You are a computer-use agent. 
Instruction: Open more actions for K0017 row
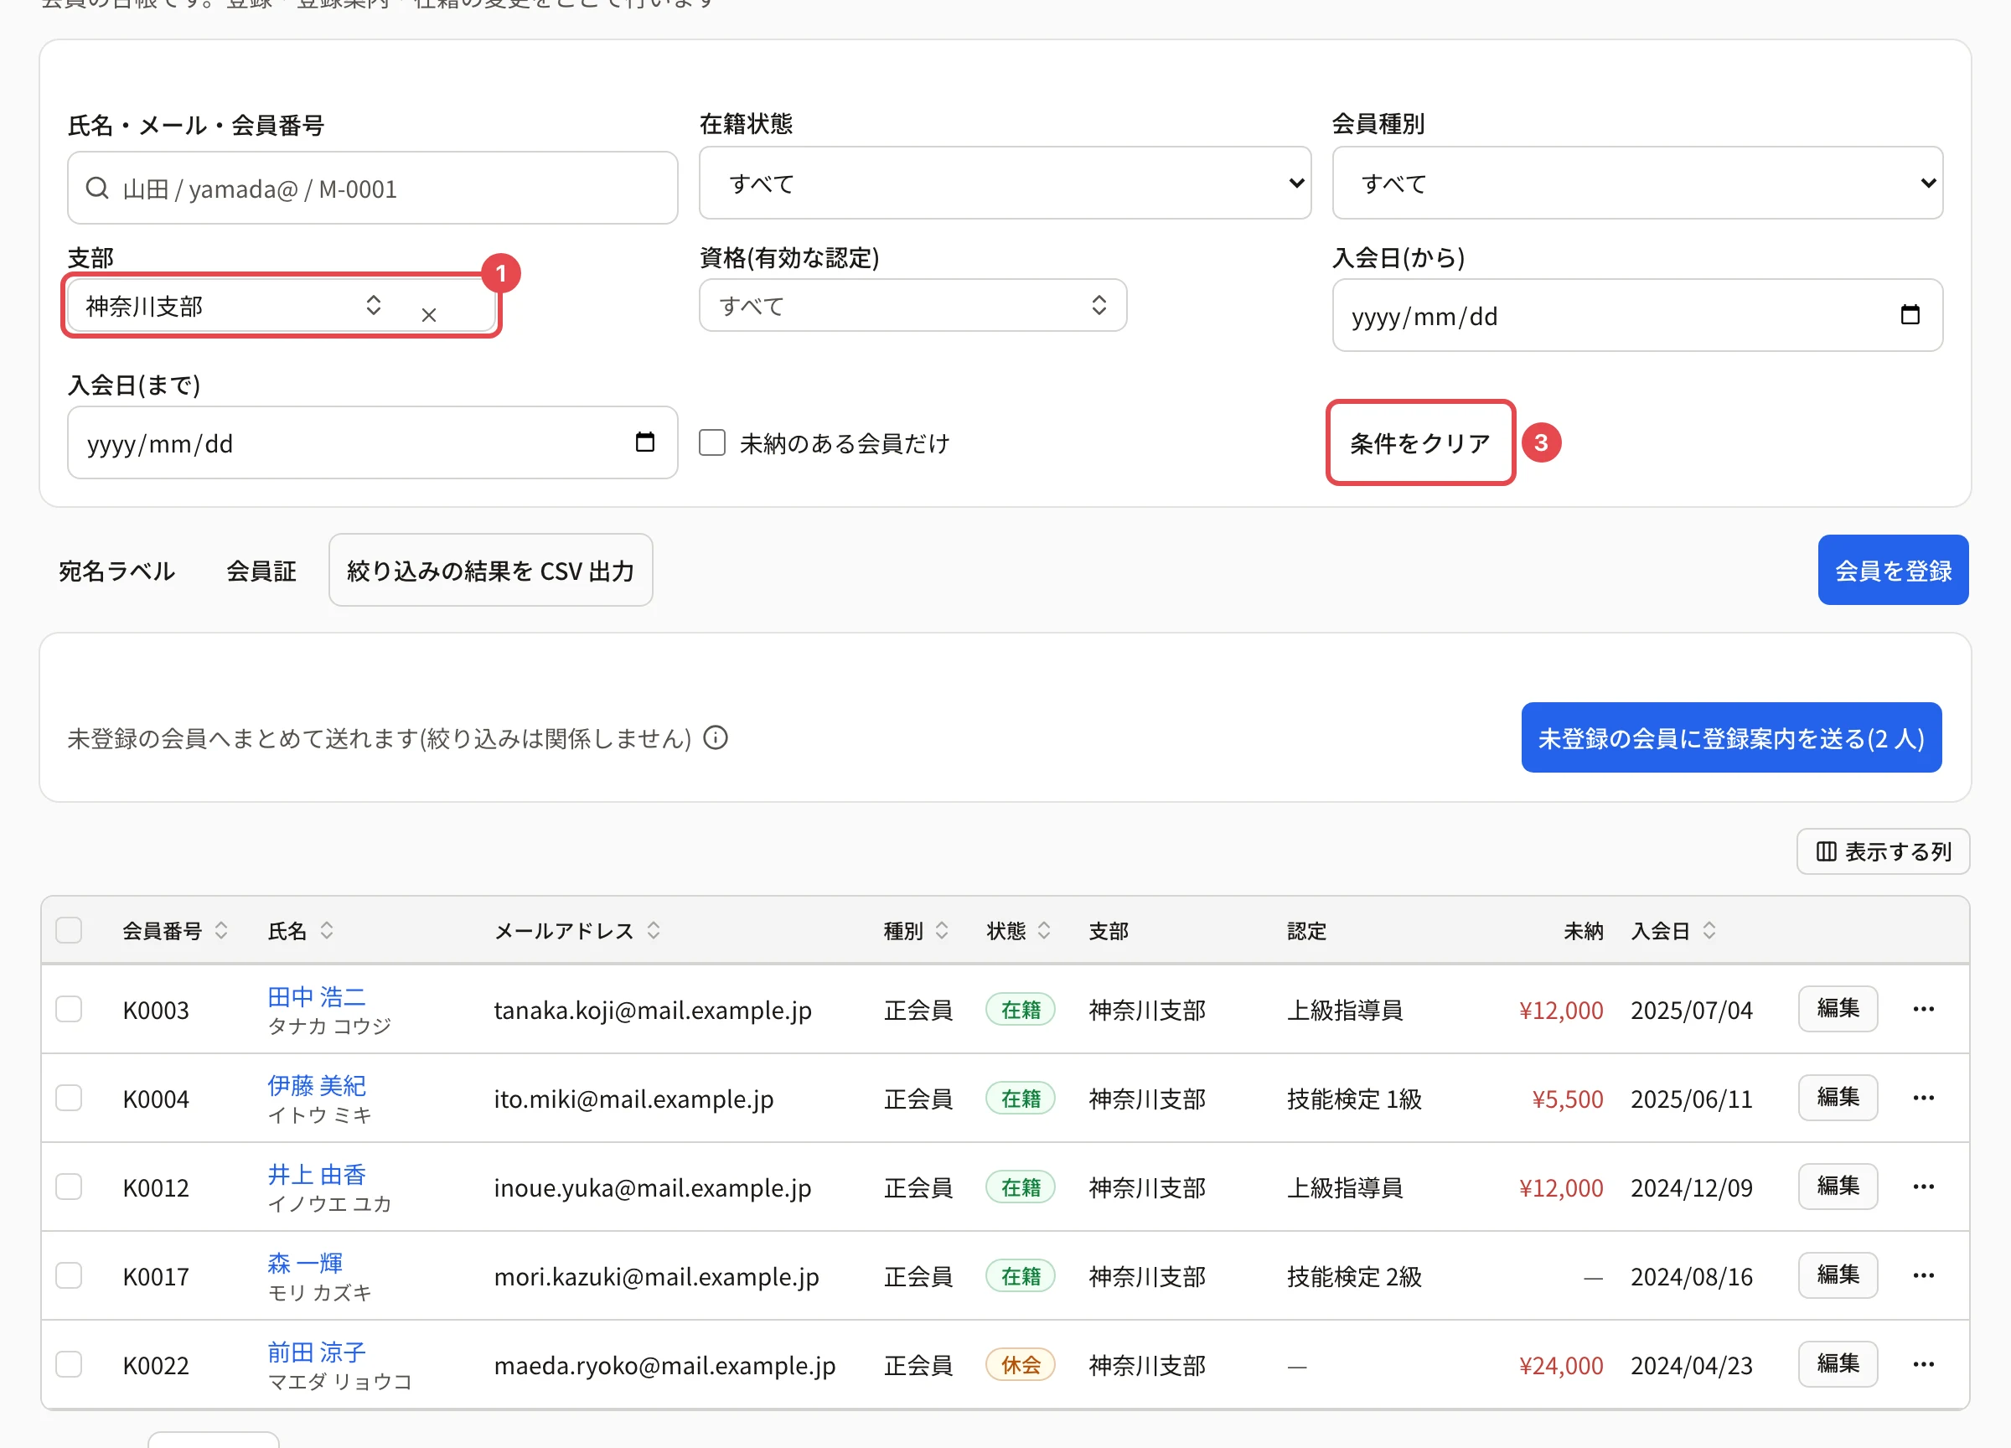pos(1923,1275)
